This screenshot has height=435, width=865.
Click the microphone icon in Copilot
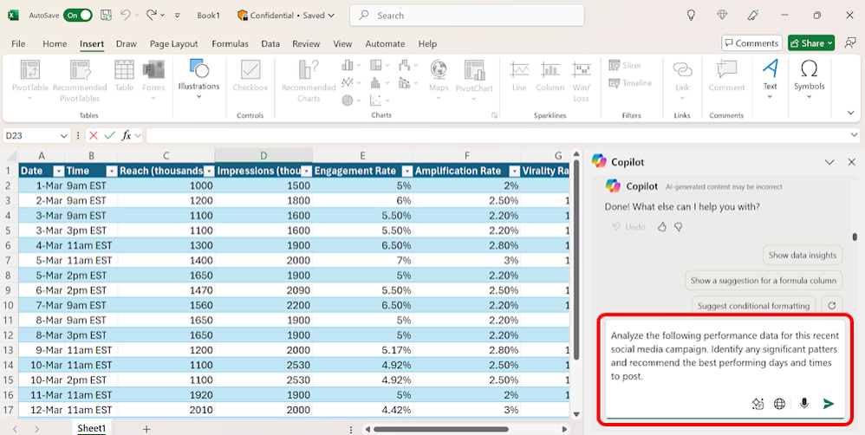click(803, 404)
